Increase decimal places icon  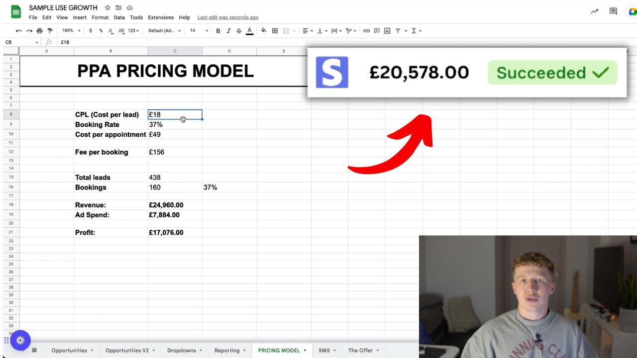click(x=121, y=31)
